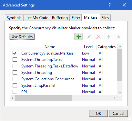Click the red X delete provider icon
This screenshot has height=121, width=132.
(99, 37)
